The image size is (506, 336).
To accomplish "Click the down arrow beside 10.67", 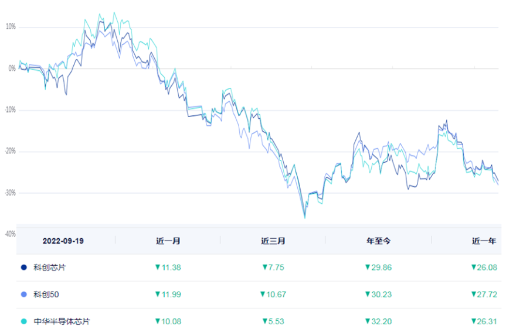I will click(263, 294).
